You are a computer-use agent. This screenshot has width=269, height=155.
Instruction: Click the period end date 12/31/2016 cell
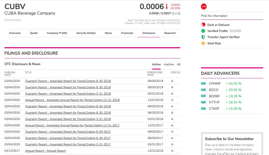click(x=155, y=151)
